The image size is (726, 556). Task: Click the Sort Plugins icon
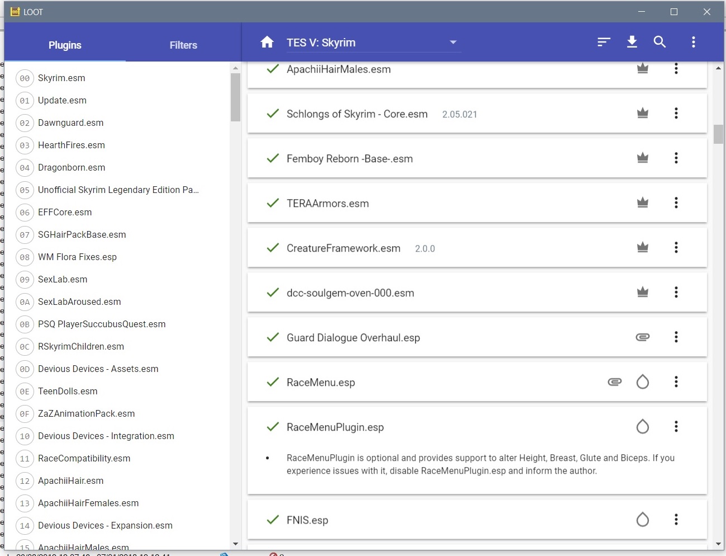pos(604,42)
